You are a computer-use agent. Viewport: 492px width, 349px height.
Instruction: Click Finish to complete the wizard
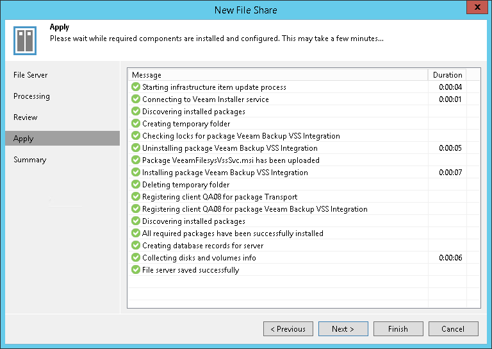tap(398, 329)
